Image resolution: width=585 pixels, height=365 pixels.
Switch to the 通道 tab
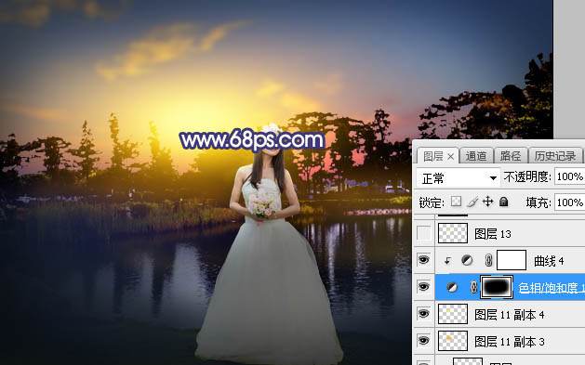(476, 156)
